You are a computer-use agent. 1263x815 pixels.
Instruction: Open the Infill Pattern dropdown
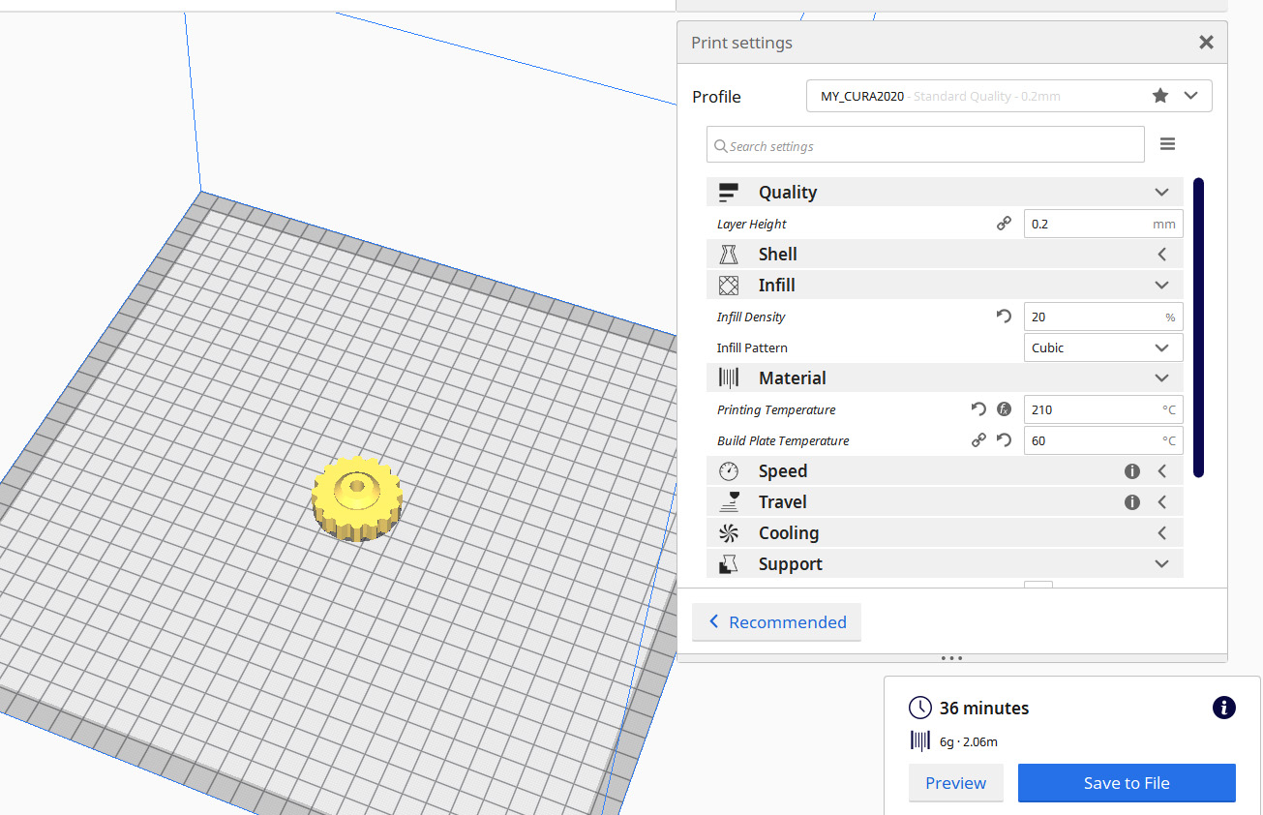pos(1103,347)
